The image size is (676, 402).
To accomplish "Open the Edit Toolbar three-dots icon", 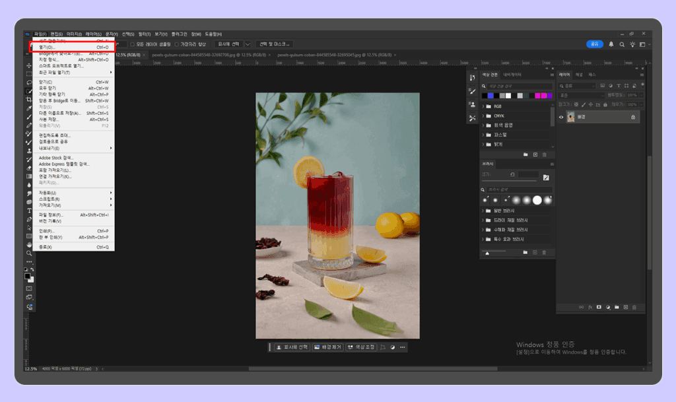I will point(29,261).
